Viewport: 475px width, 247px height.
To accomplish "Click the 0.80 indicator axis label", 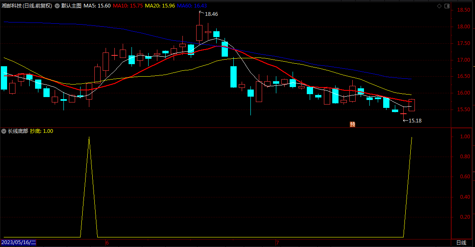I will tap(465, 157).
